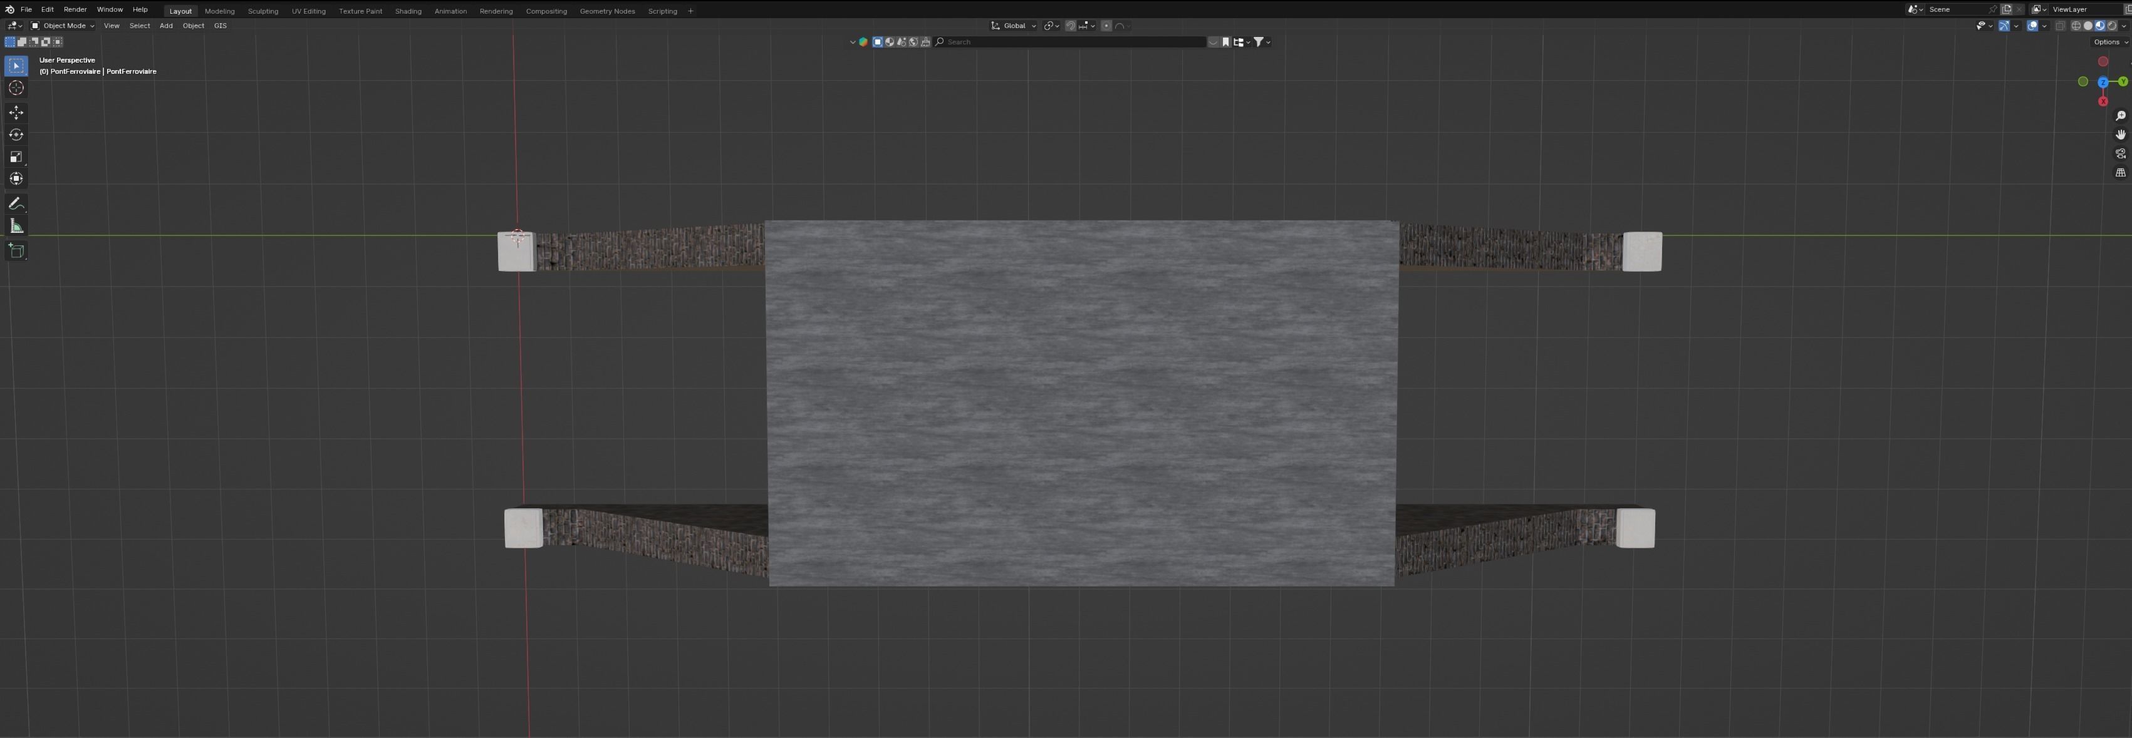
Task: Switch to wireframe viewport shading
Action: 2076,26
